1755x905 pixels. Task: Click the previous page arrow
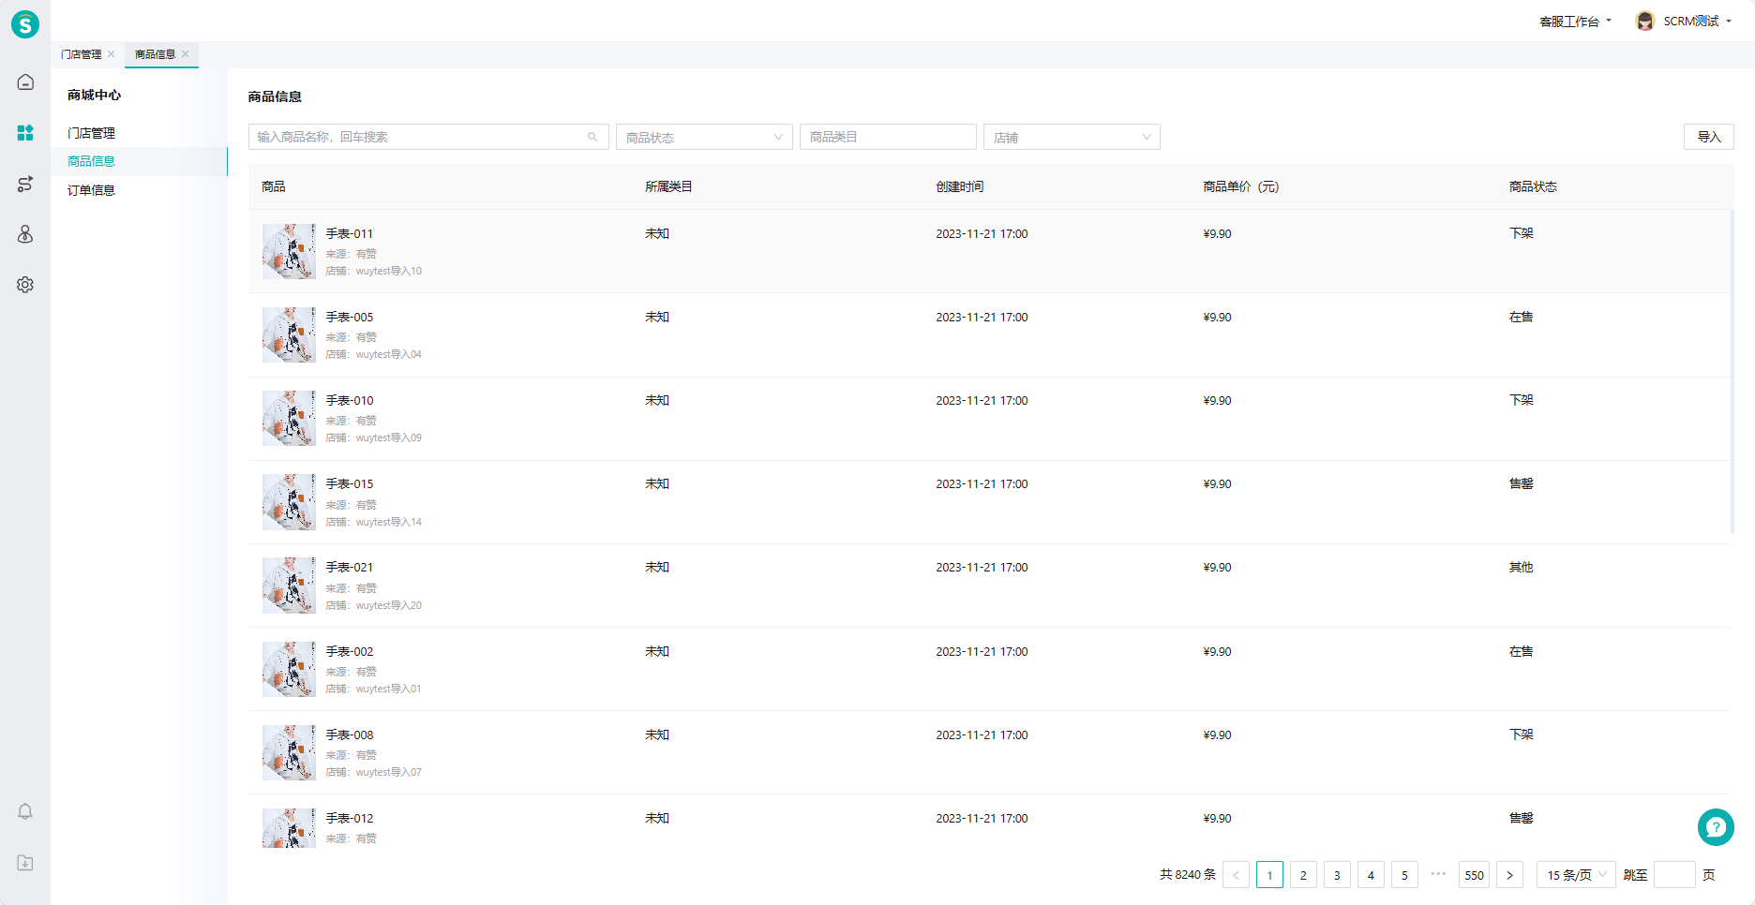(x=1236, y=875)
